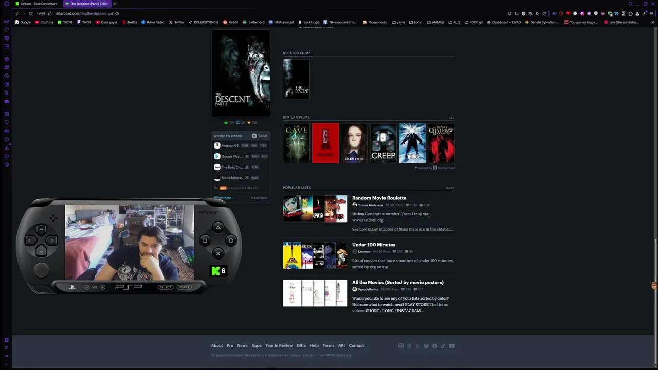This screenshot has height=370, width=658.
Task: Open Silent Hill poster
Action: (x=354, y=143)
